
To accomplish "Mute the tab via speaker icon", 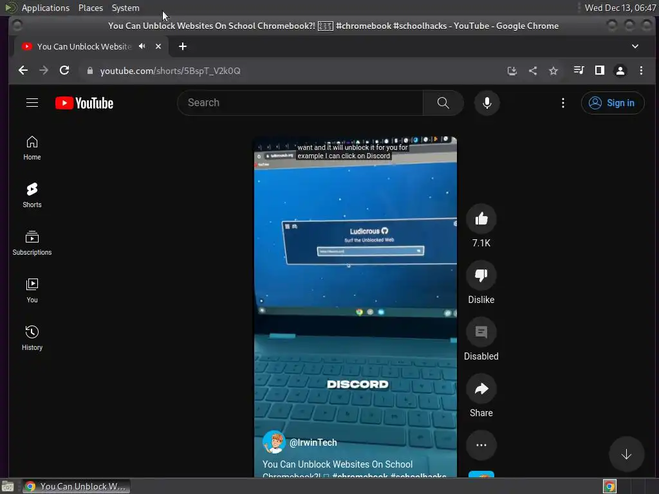I will (142, 46).
